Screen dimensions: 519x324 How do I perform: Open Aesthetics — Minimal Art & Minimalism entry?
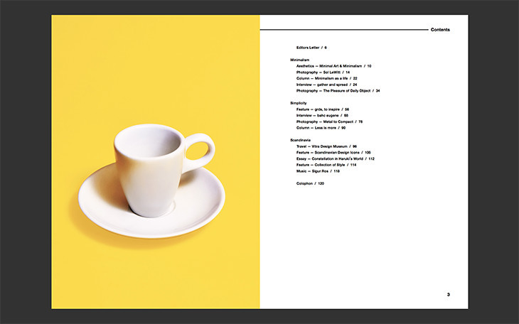pos(333,66)
